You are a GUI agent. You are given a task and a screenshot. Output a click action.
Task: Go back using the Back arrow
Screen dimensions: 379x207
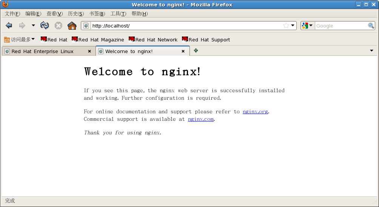pos(9,26)
